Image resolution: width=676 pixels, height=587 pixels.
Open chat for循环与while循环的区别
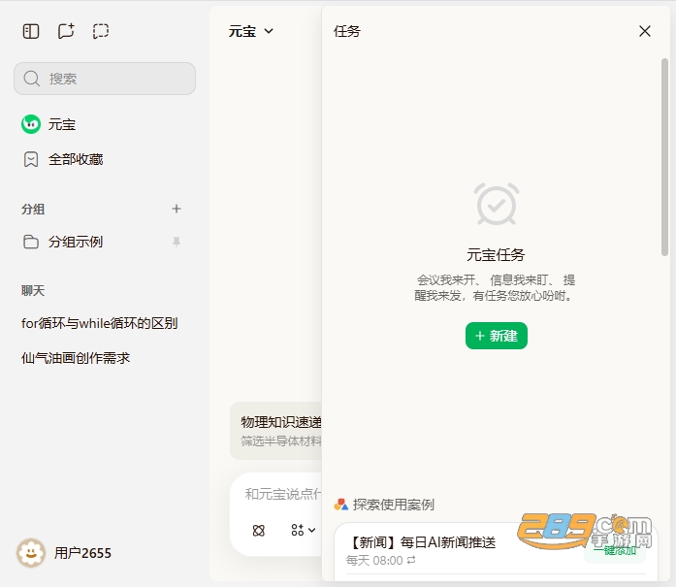(100, 323)
